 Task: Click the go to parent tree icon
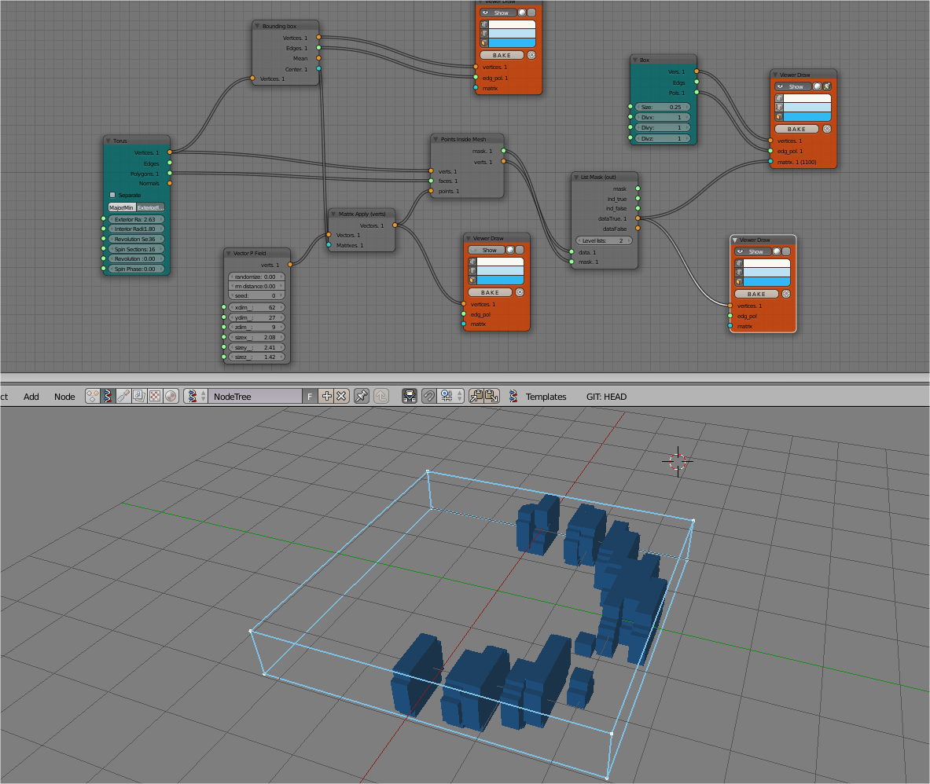click(x=380, y=396)
